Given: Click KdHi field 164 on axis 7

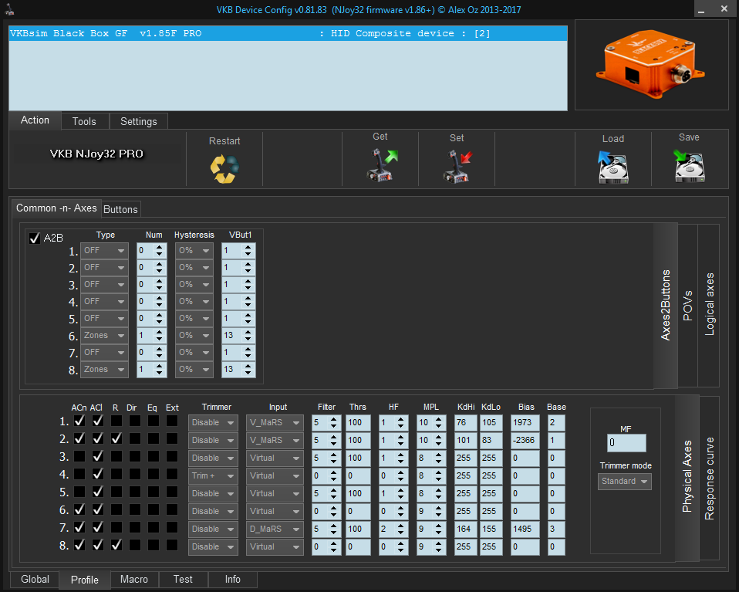Looking at the screenshot, I should click(x=466, y=529).
